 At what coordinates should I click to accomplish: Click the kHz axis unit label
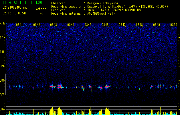pyautogui.click(x=3, y=23)
